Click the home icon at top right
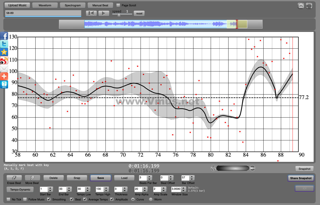The width and height of the screenshot is (320, 205). [301, 6]
